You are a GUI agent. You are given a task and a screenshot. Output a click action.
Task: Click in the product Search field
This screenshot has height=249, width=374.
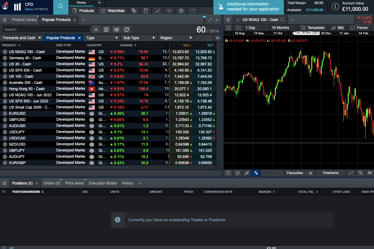(46, 30)
